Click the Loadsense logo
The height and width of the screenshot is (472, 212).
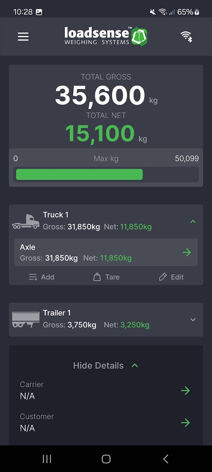(106, 36)
